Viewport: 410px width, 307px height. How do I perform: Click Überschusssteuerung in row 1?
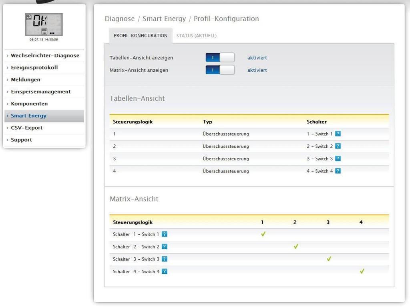point(226,134)
